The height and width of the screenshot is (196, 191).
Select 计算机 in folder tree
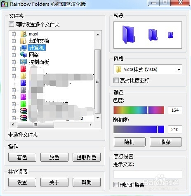37,48
